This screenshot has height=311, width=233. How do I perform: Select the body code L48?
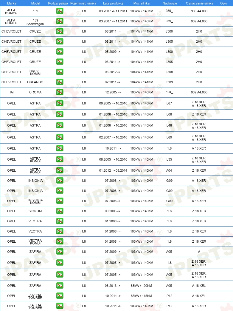169,125
